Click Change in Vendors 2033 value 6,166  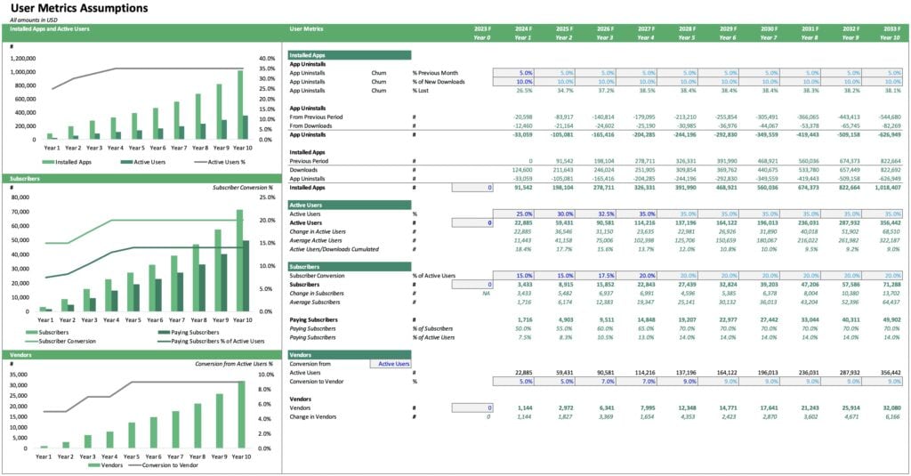click(x=893, y=416)
